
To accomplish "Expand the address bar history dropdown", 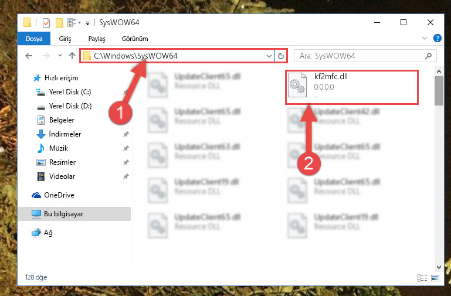I will (269, 56).
